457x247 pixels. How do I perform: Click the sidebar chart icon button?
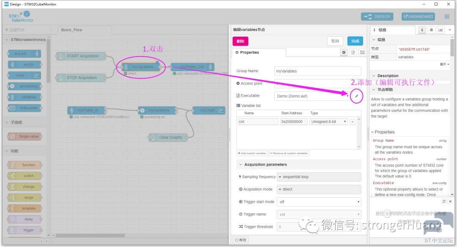point(440,30)
